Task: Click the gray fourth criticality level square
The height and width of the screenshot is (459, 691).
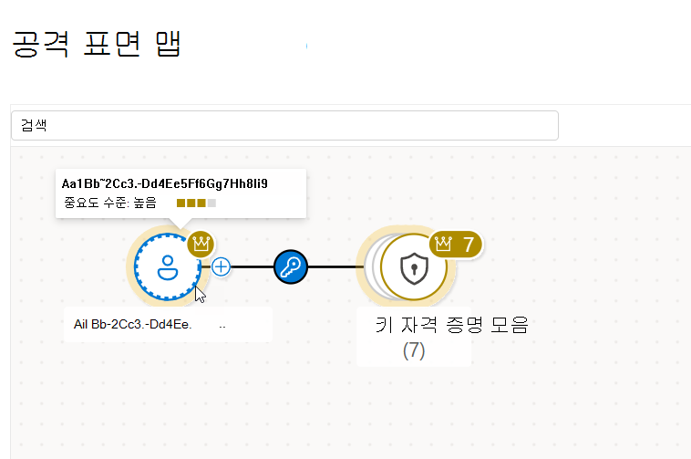Action: [x=212, y=203]
